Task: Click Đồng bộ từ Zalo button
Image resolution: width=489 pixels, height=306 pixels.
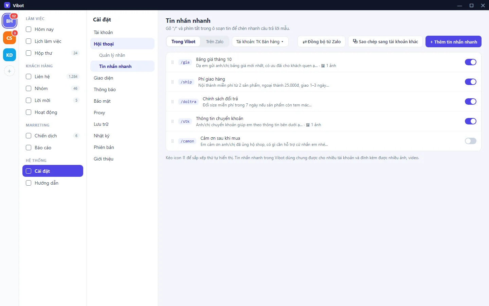Action: pos(322,42)
